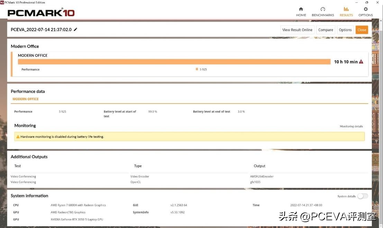Click the Compare button

[326, 30]
